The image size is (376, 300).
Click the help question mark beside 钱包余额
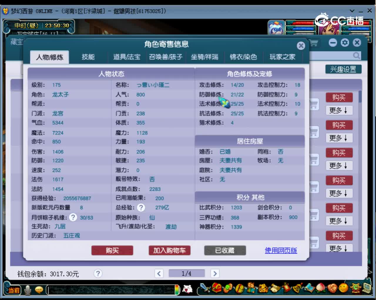(x=98, y=274)
